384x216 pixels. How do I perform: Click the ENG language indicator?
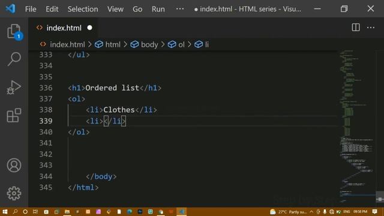[347, 212]
